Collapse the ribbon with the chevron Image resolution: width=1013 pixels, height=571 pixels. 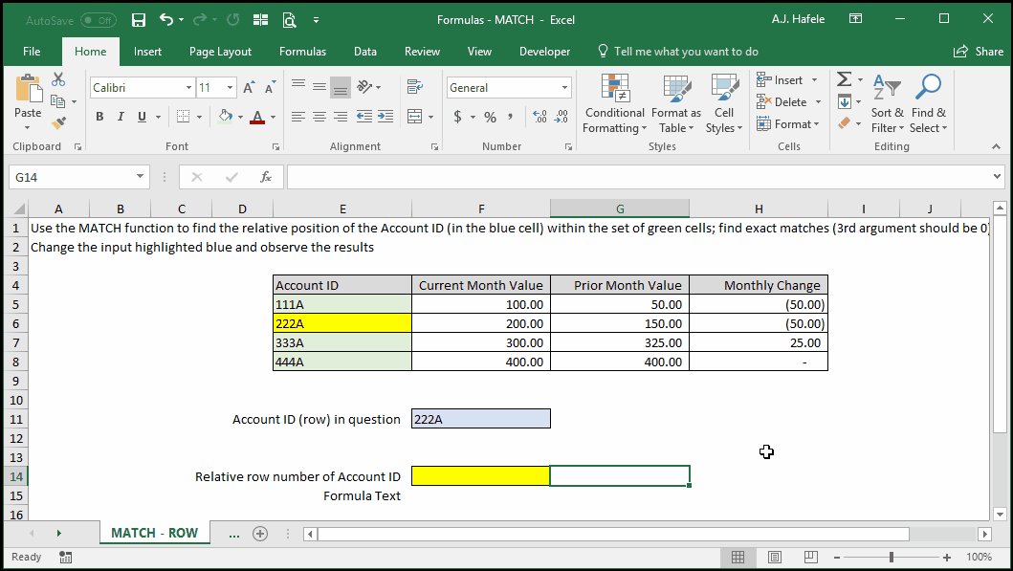tap(996, 146)
